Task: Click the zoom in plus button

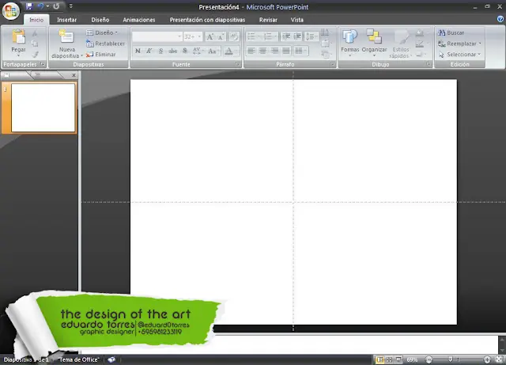Action: point(487,359)
